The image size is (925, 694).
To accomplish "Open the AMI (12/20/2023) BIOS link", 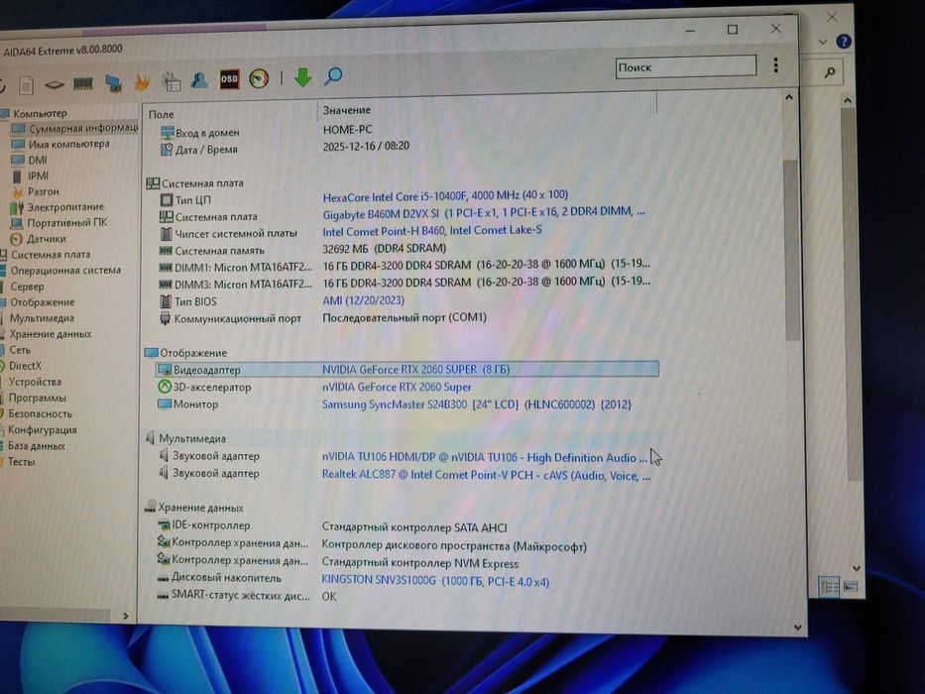I will coord(364,300).
